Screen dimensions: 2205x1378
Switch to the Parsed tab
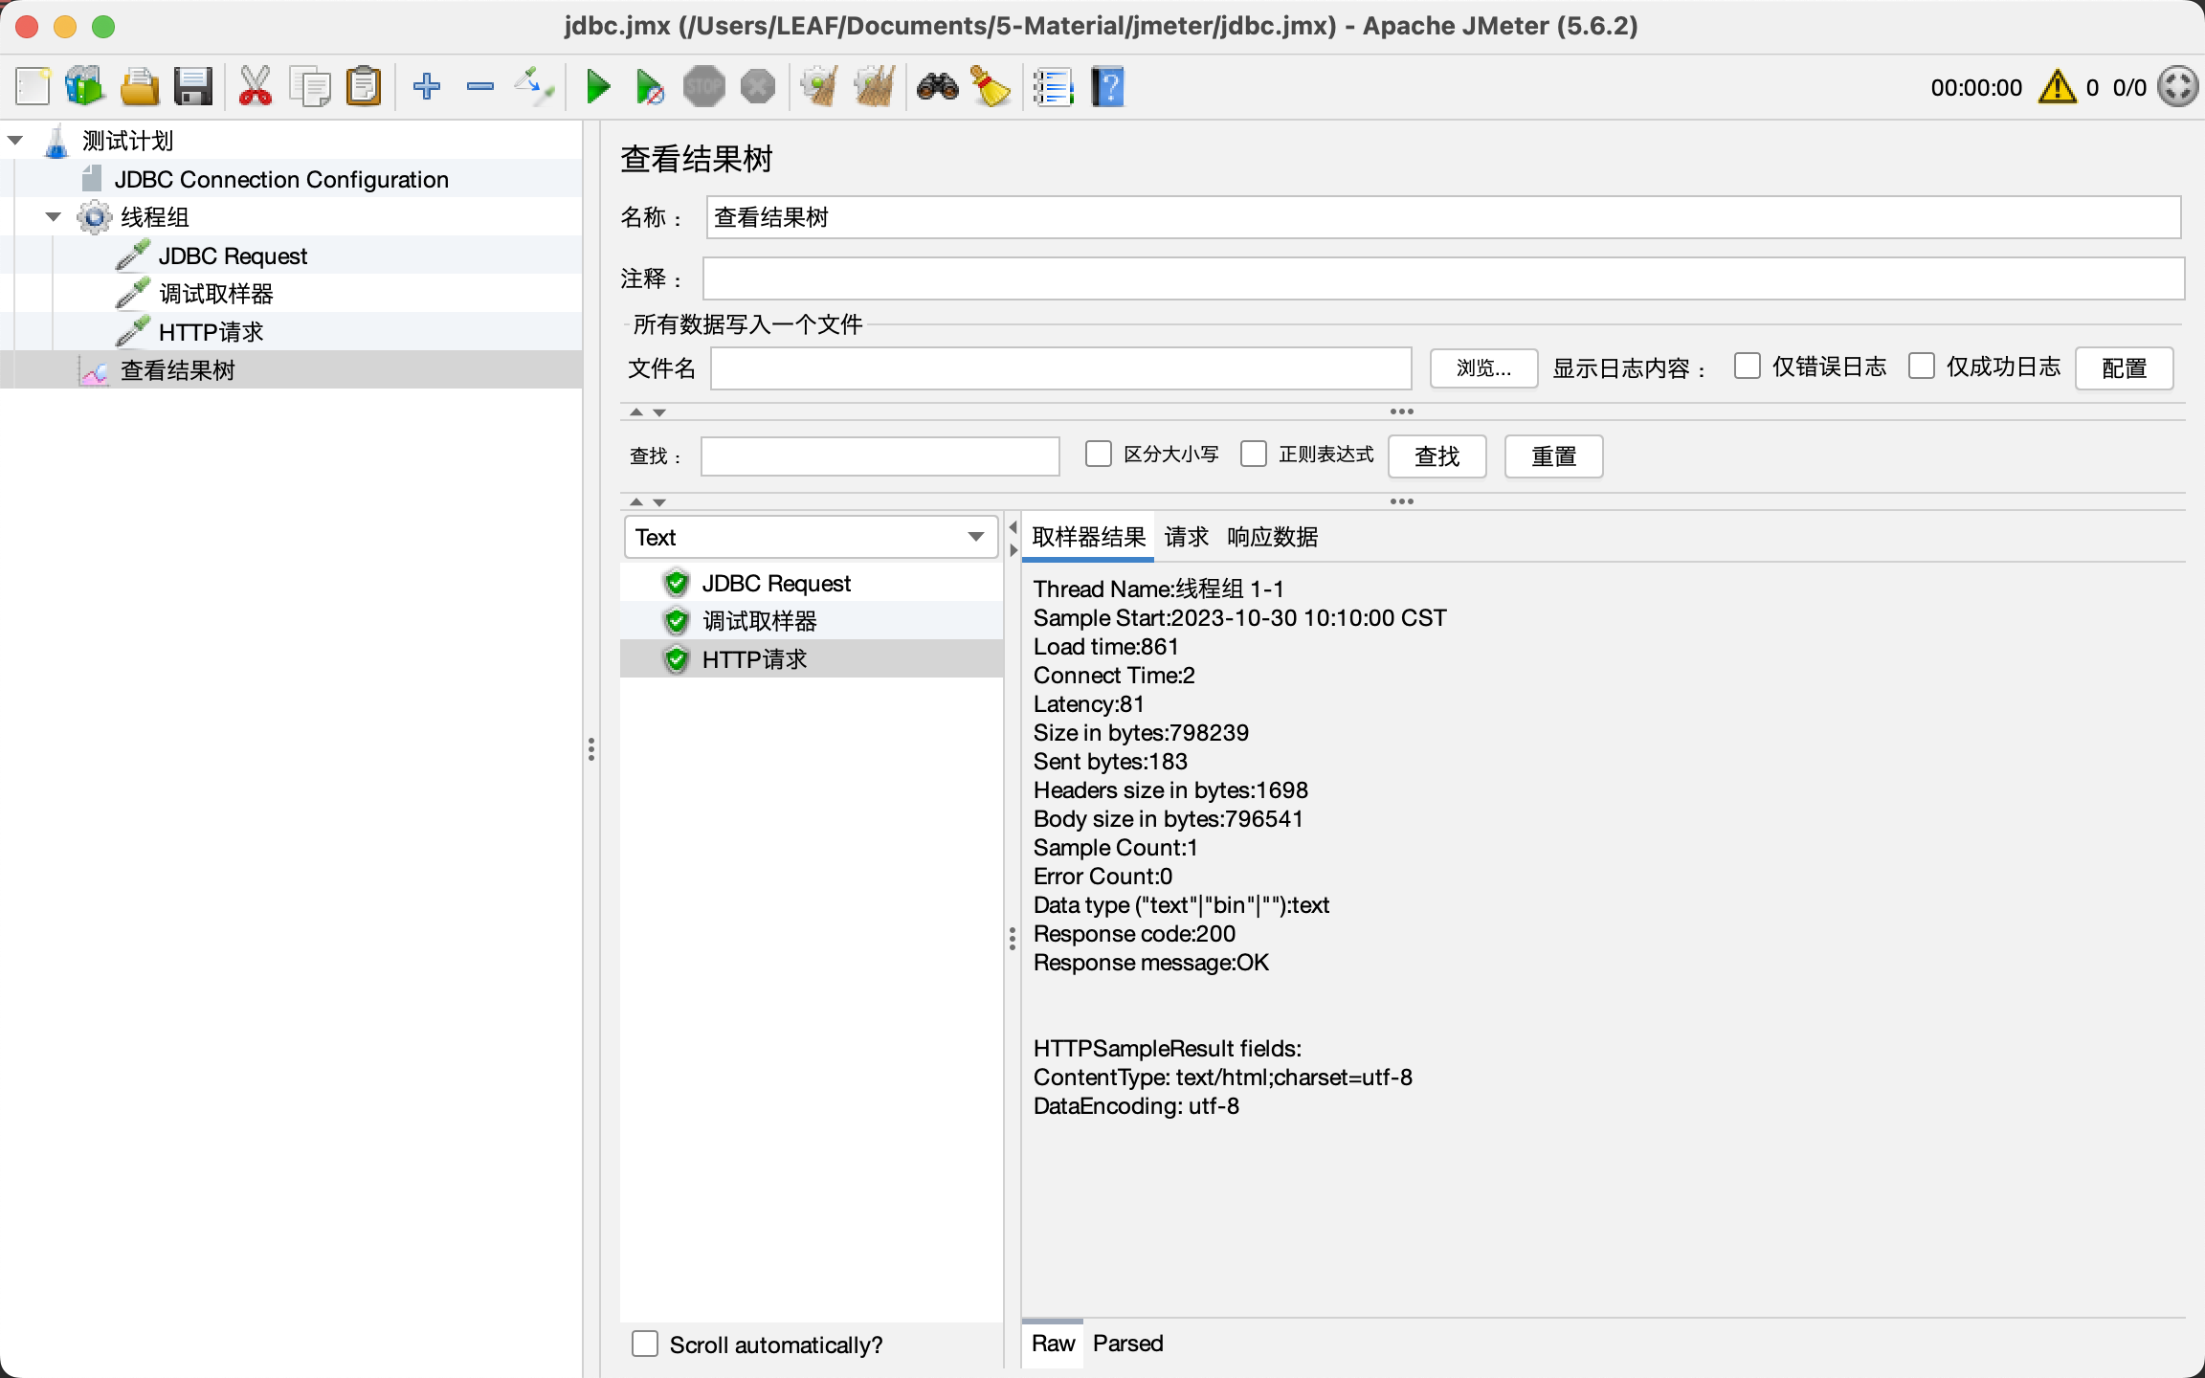coord(1127,1344)
